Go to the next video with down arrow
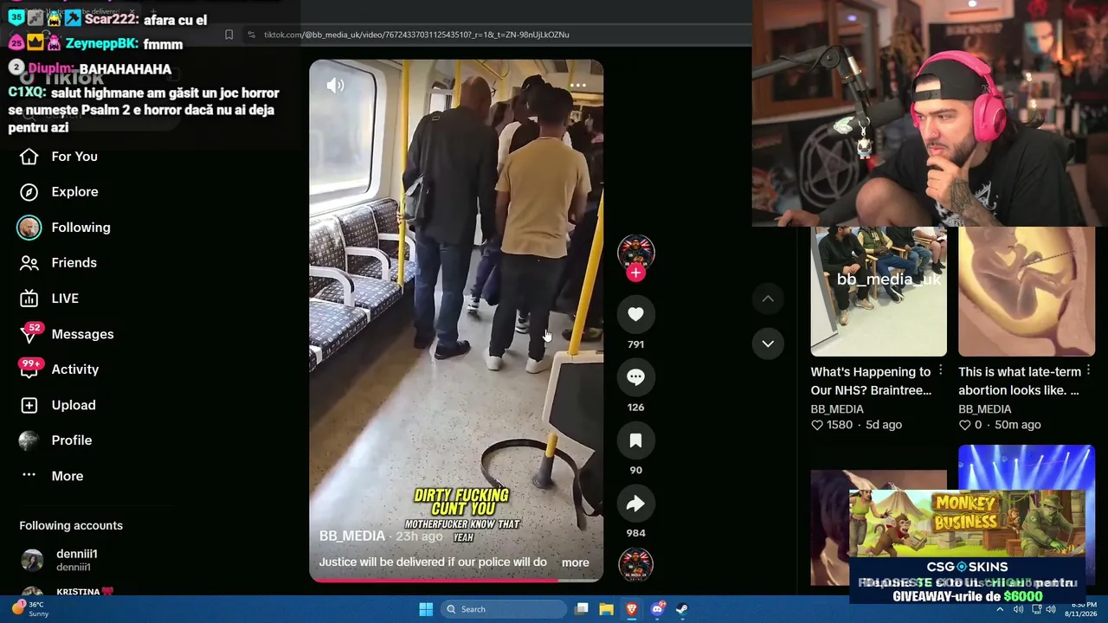This screenshot has width=1108, height=623. pyautogui.click(x=768, y=344)
